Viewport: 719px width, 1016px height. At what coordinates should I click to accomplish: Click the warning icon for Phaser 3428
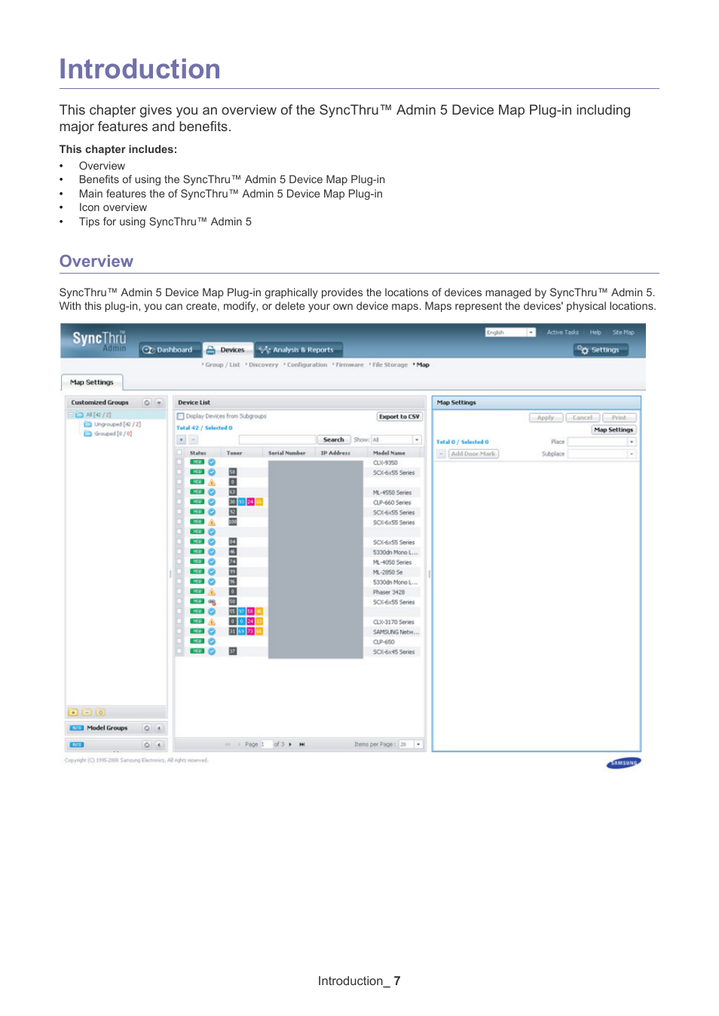212,592
